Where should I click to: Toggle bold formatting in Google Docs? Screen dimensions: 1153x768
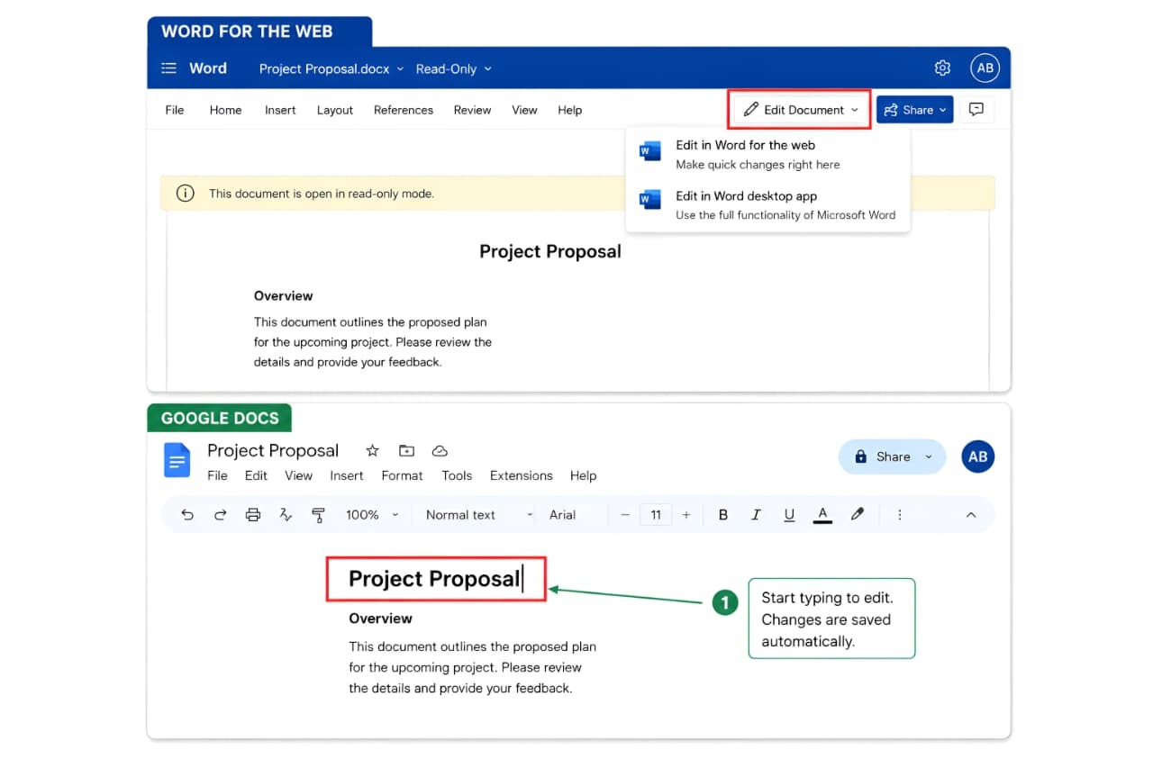[723, 515]
